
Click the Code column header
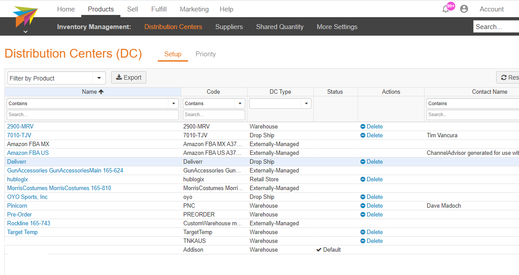point(214,92)
